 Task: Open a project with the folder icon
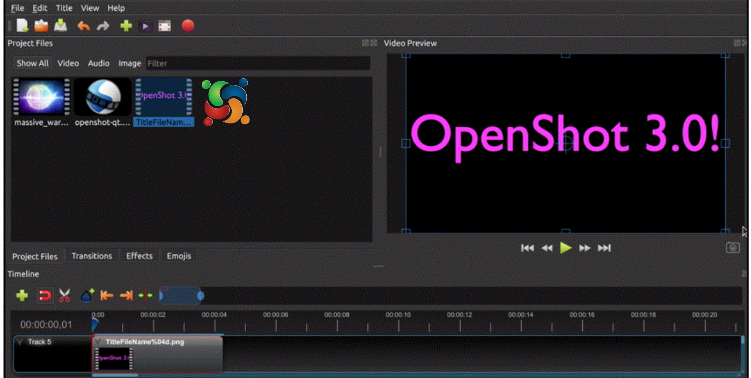[41, 26]
